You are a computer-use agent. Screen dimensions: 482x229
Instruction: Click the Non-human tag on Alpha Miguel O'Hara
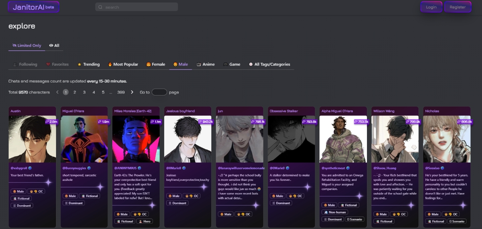point(335,212)
